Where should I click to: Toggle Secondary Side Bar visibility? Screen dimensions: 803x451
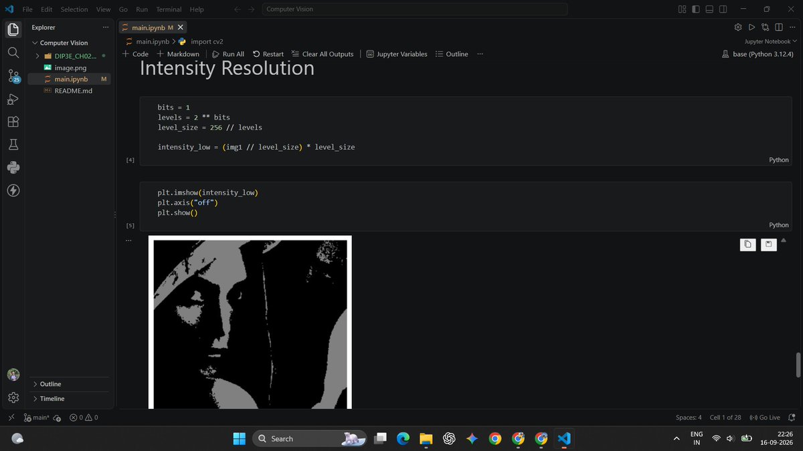click(x=723, y=9)
